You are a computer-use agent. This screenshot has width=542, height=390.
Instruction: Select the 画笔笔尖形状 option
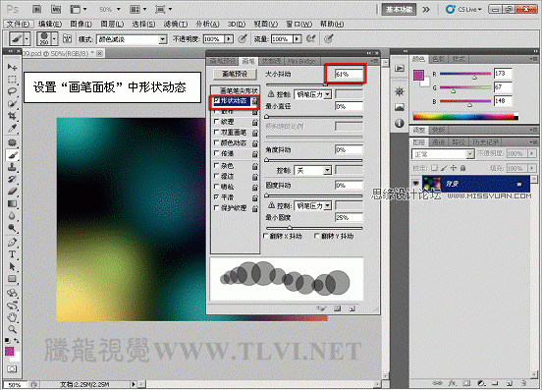[239, 90]
